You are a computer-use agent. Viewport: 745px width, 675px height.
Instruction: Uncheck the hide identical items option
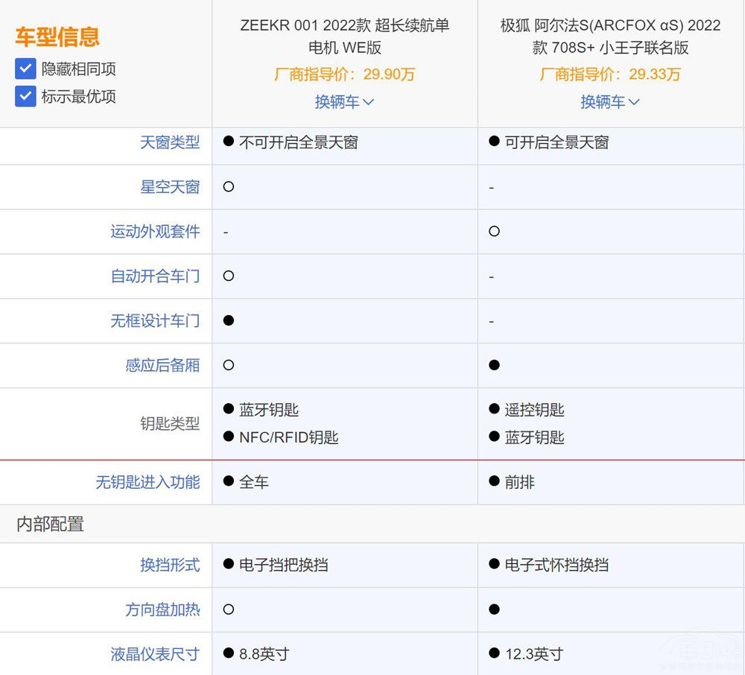pyautogui.click(x=25, y=69)
